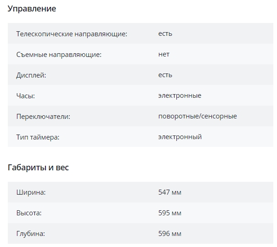Click the "Глубина:" label

(x=30, y=234)
